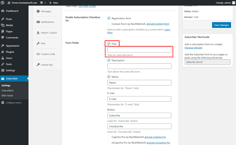Open the New menu in admin bar
This screenshot has height=145, width=236.
[x=54, y=3]
